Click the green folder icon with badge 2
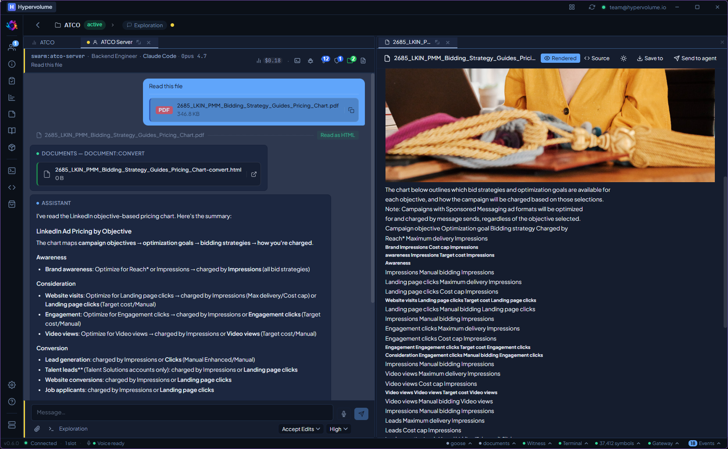The width and height of the screenshot is (728, 449). point(351,60)
